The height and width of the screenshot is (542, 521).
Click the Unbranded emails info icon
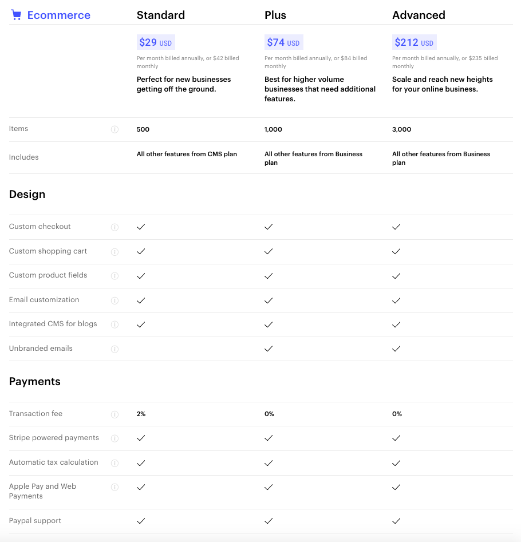tap(115, 349)
